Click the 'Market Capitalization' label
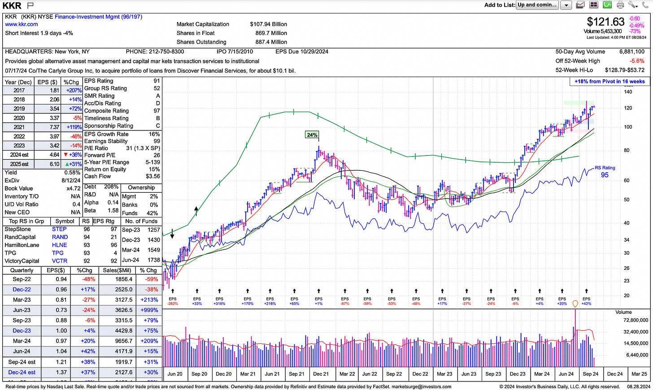The image size is (653, 390). click(203, 24)
